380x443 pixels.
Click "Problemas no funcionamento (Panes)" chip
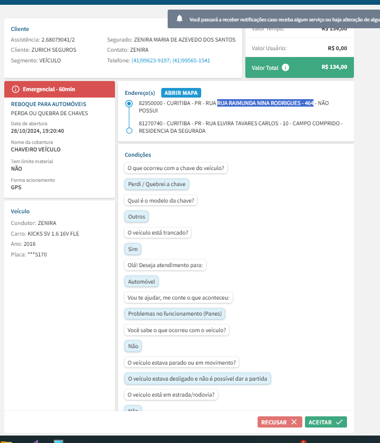click(175, 314)
